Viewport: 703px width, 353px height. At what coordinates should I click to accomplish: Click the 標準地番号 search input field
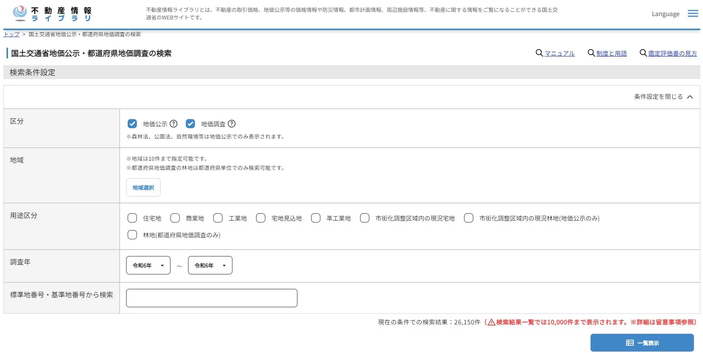click(x=211, y=298)
